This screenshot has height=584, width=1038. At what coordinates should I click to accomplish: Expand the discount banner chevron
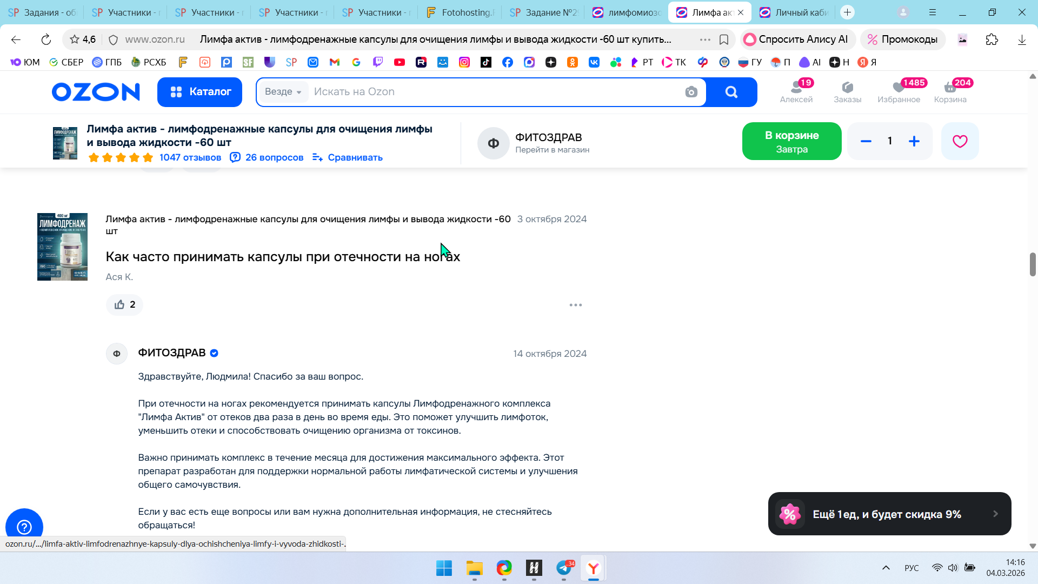point(995,514)
